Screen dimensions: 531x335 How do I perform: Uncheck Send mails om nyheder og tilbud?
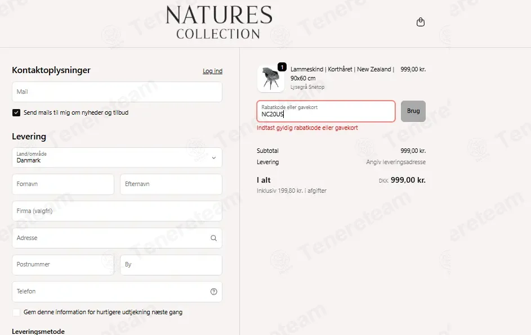(x=16, y=112)
